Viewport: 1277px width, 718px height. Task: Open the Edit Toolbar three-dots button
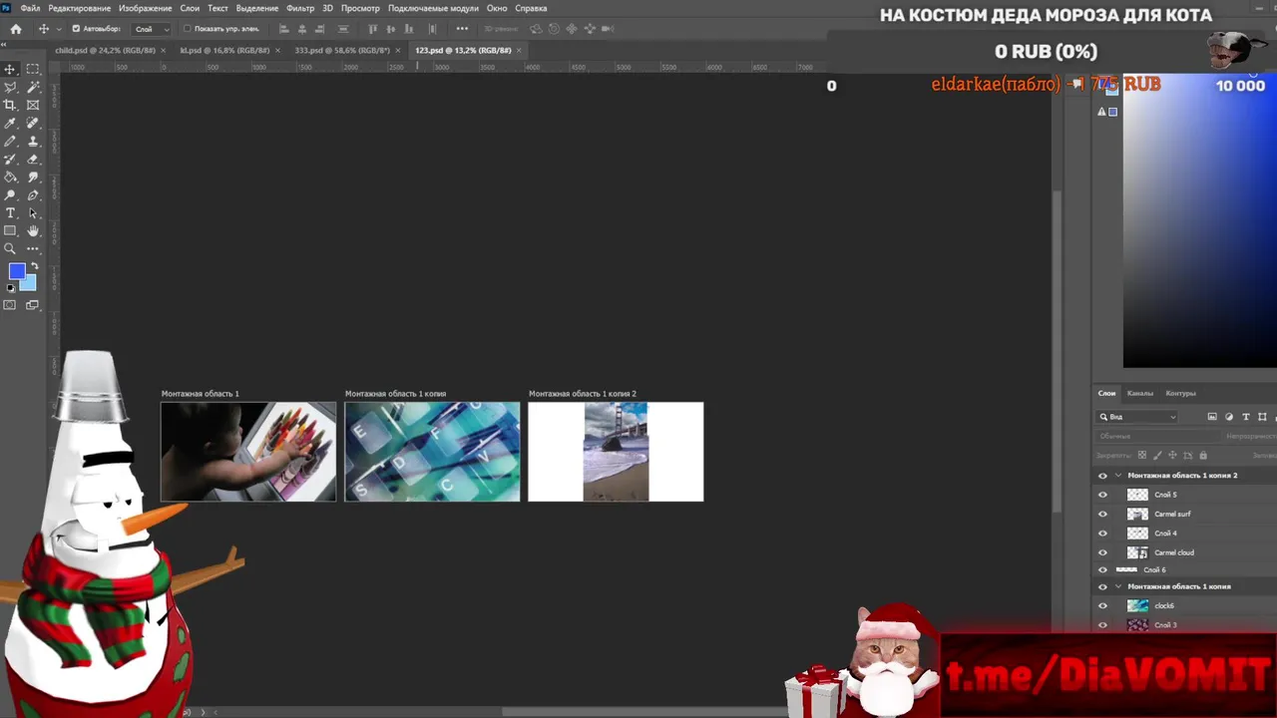(x=33, y=248)
